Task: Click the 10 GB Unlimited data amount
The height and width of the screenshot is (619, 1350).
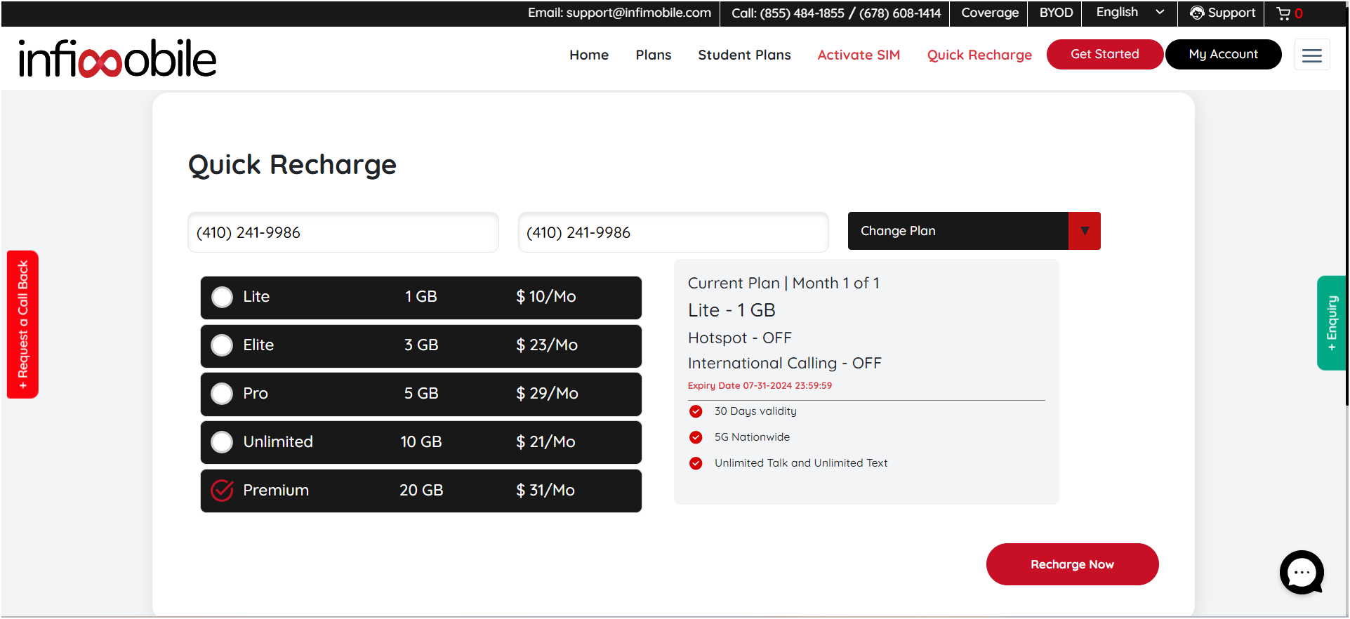Action: (421, 442)
